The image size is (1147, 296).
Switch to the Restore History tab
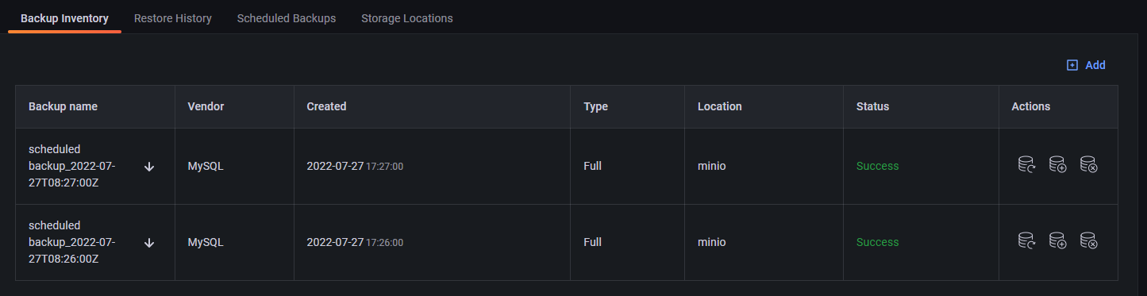click(x=173, y=18)
